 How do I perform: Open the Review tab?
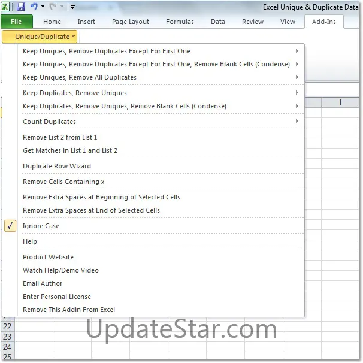point(253,22)
